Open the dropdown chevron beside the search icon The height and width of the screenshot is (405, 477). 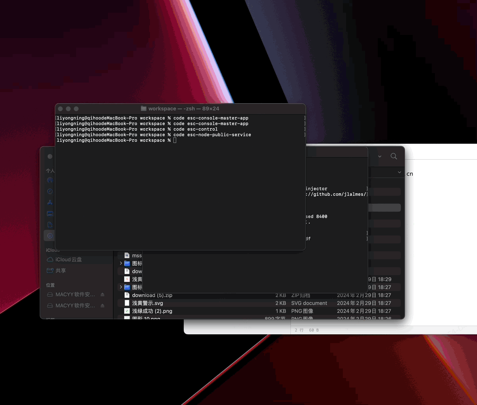tap(379, 156)
